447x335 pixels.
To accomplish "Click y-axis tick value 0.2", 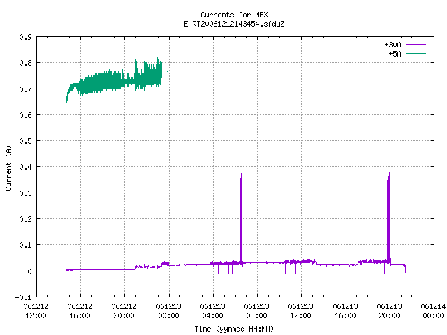I will click(26, 219).
